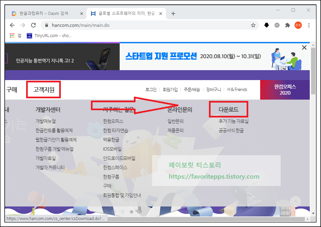This screenshot has height=227, width=321.
Task: Go back with the browser back arrow
Action: 12,25
